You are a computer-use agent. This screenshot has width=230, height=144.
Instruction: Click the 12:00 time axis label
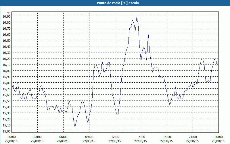pyautogui.click(x=115, y=137)
